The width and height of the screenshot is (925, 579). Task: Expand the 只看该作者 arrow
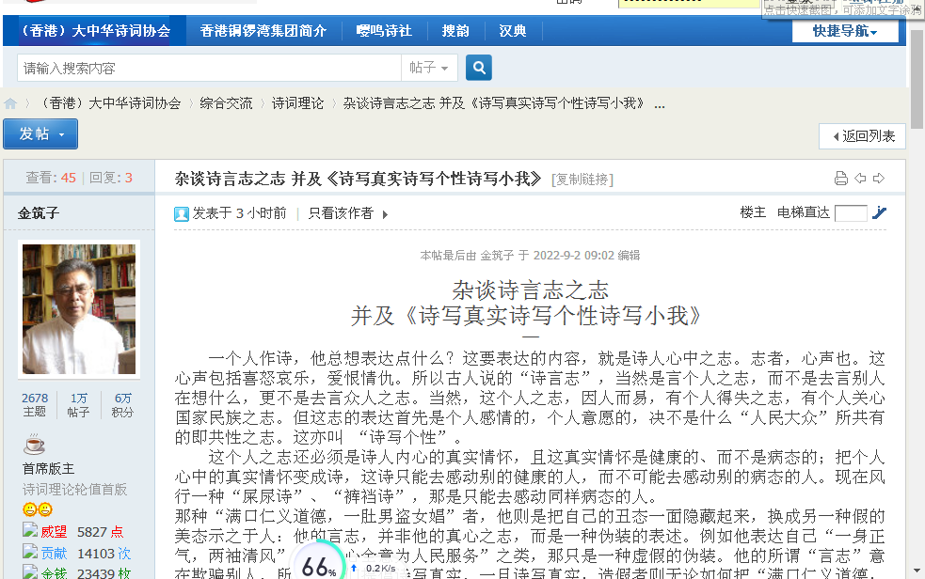pos(385,214)
